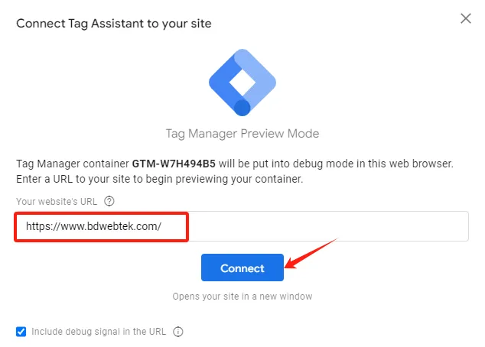This screenshot has width=485, height=347.
Task: Click the 'Include debug signal in the URL' label
Action: (x=99, y=332)
